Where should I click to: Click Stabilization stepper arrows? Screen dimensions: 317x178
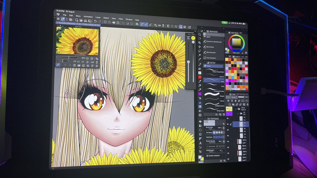point(222,151)
